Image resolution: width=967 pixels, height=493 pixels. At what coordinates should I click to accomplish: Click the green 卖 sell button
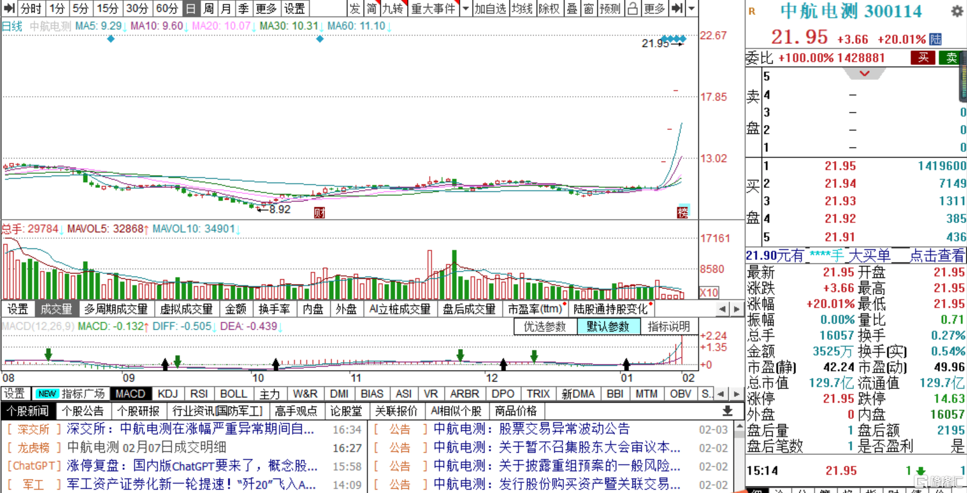(x=951, y=57)
